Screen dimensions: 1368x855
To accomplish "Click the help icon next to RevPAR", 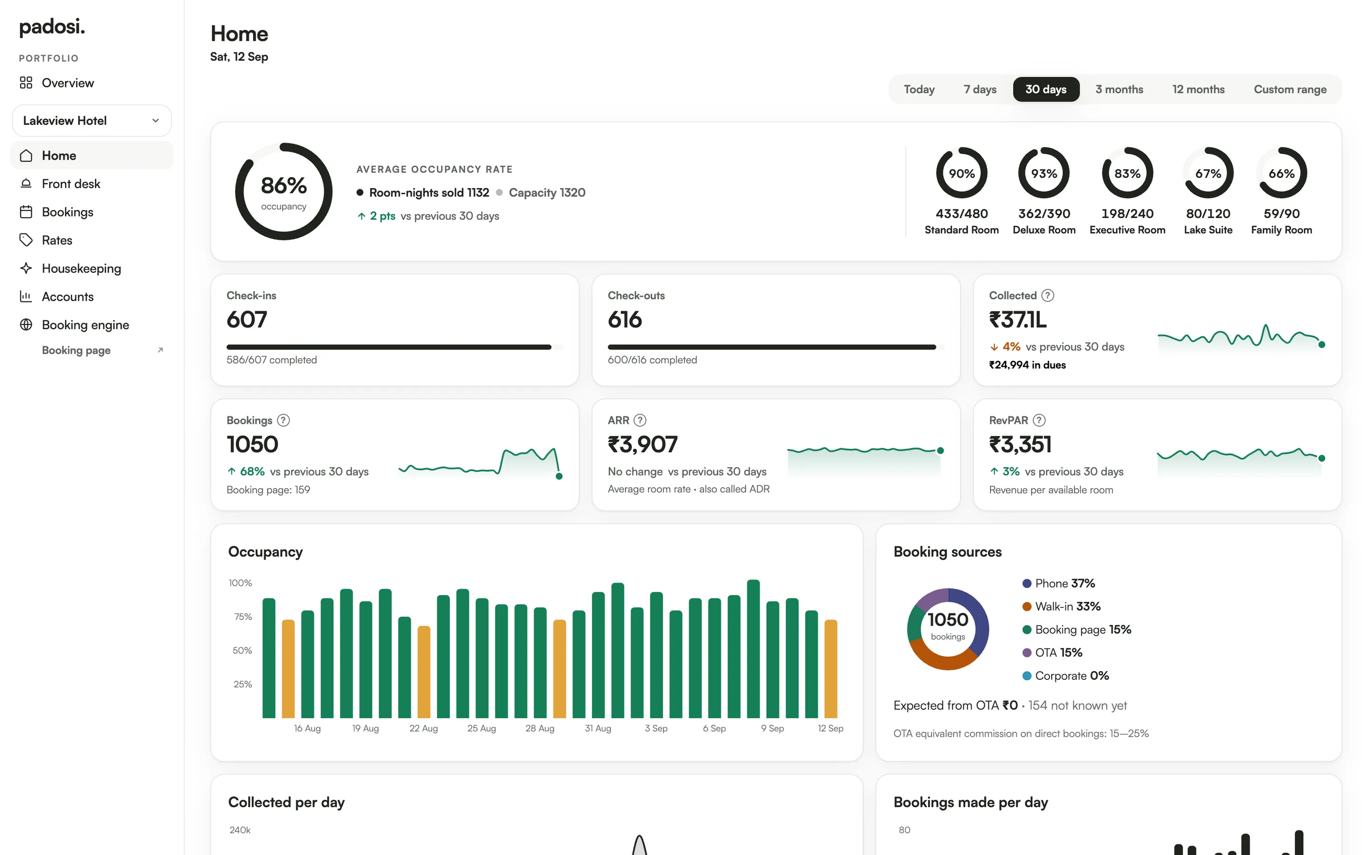I will pos(1039,420).
